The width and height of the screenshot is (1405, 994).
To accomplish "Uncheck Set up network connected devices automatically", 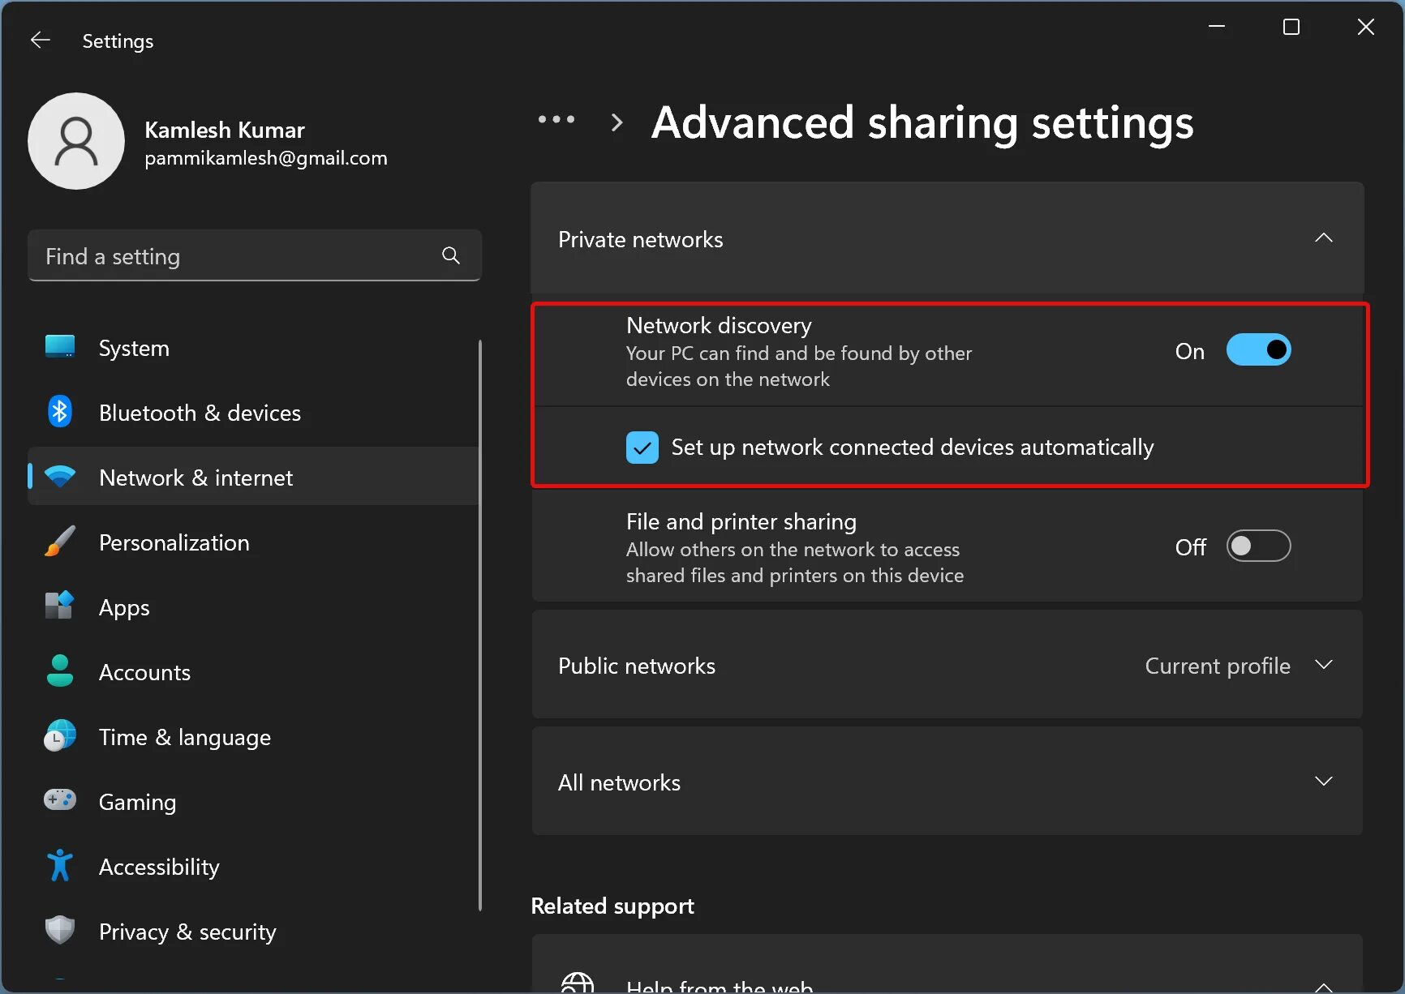I will click(x=642, y=448).
